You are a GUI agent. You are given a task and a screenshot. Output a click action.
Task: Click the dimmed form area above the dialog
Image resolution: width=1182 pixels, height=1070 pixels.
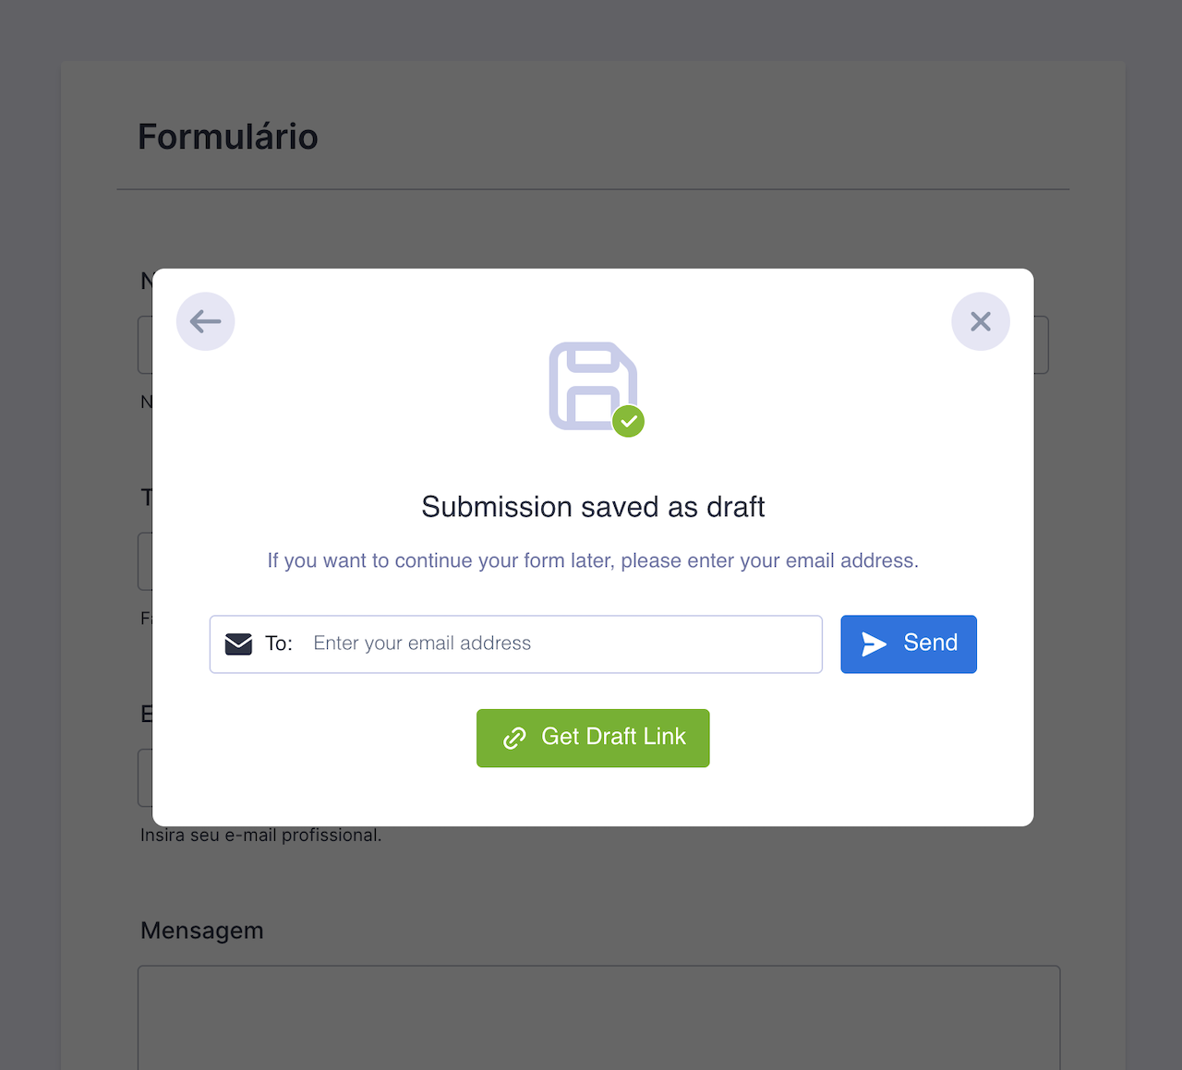[591, 231]
